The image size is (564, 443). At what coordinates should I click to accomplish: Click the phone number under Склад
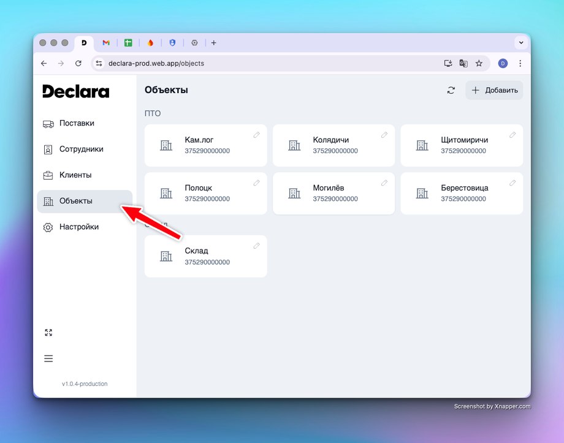[x=207, y=262]
